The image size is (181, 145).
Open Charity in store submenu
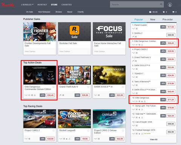coord(81,12)
